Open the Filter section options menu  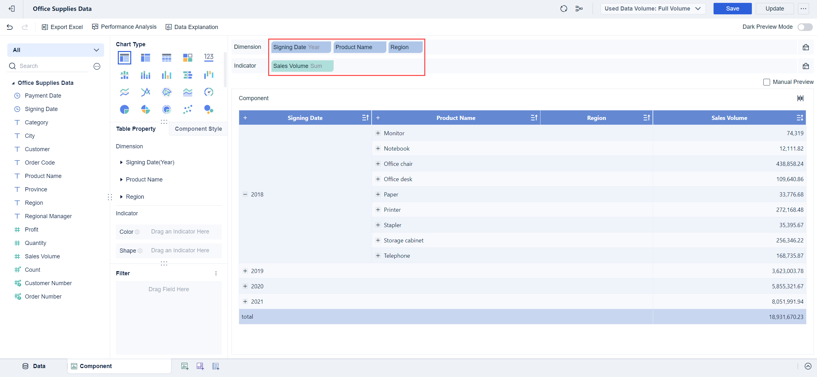tap(216, 273)
